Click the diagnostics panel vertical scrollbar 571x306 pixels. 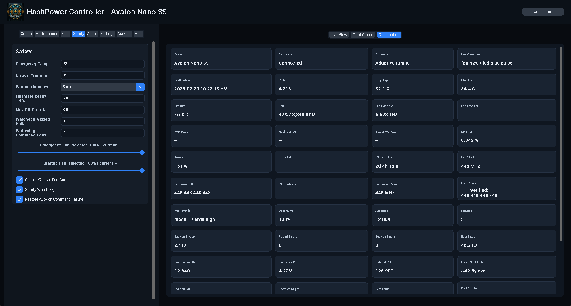[561, 144]
